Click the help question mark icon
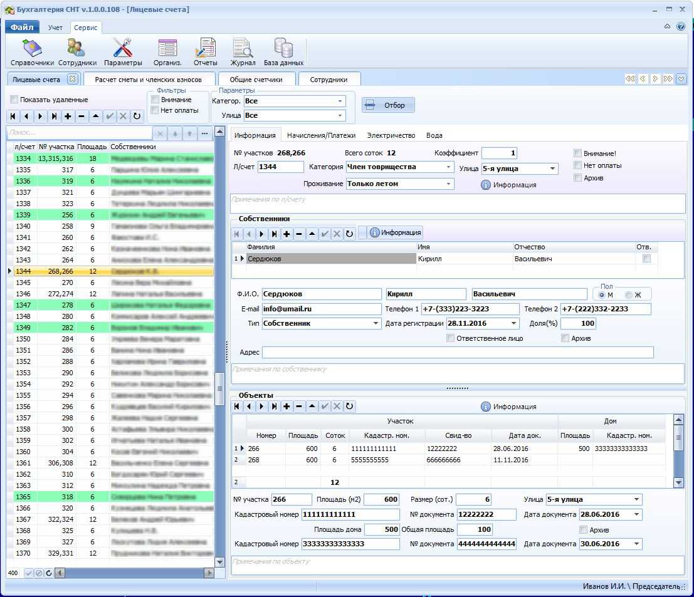This screenshot has width=694, height=597. pyautogui.click(x=681, y=26)
